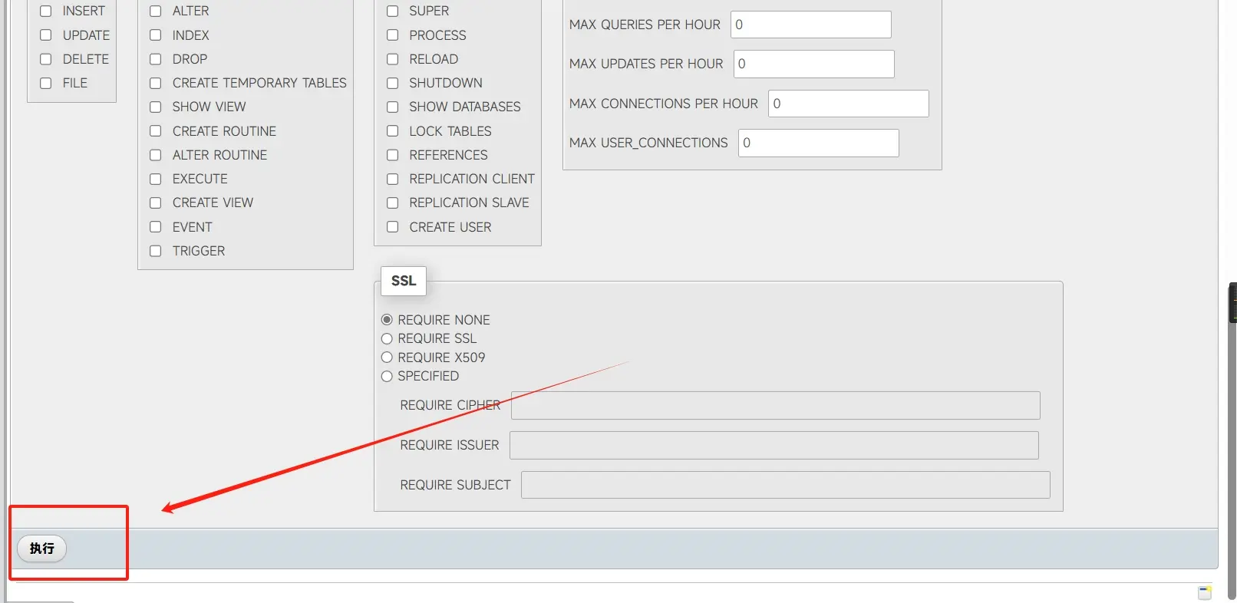Check the ALTER ROUTINE box

(x=156, y=155)
